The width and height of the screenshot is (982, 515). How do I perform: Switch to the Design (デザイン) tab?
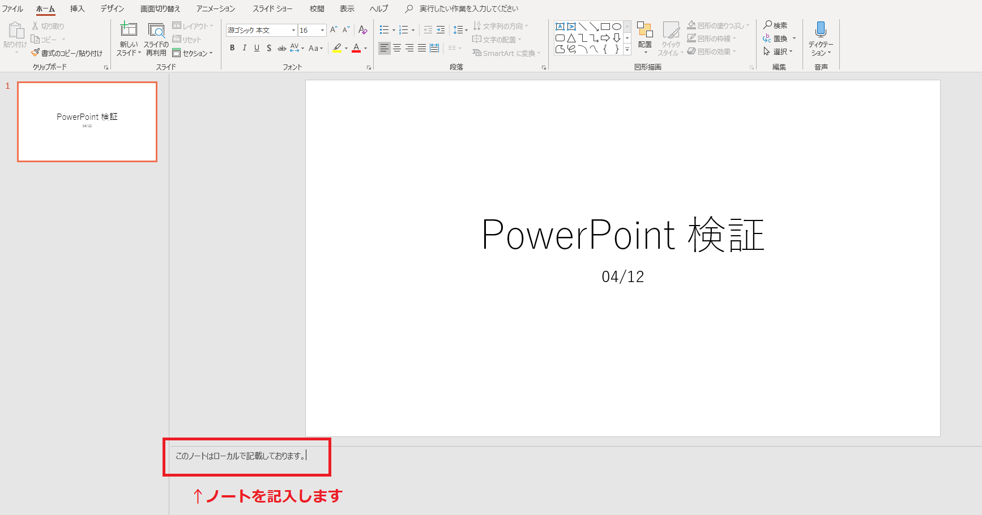[x=112, y=8]
